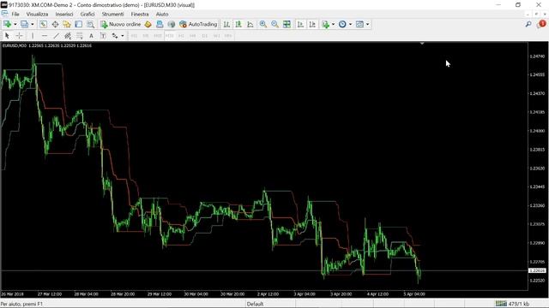
Task: Select the text label T tool
Action: (103, 36)
